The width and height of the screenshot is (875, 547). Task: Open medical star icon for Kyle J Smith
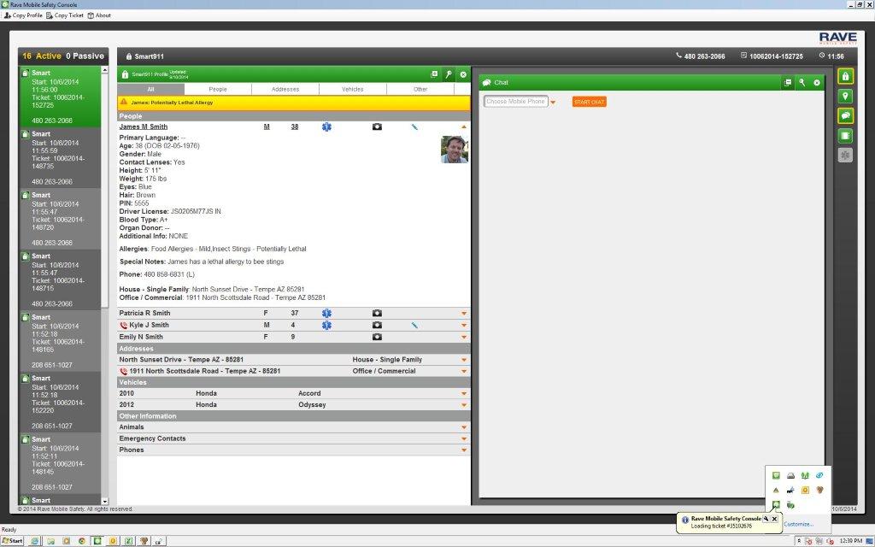[326, 325]
